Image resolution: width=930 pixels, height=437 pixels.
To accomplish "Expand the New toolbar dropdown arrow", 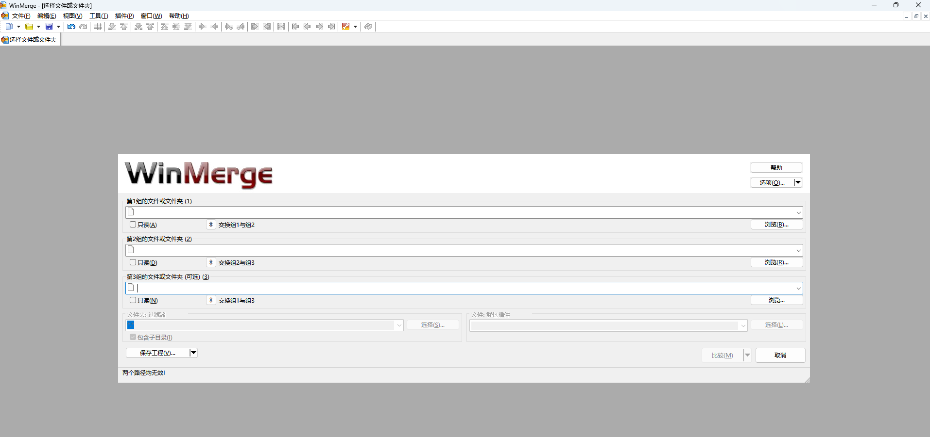I will coord(18,27).
